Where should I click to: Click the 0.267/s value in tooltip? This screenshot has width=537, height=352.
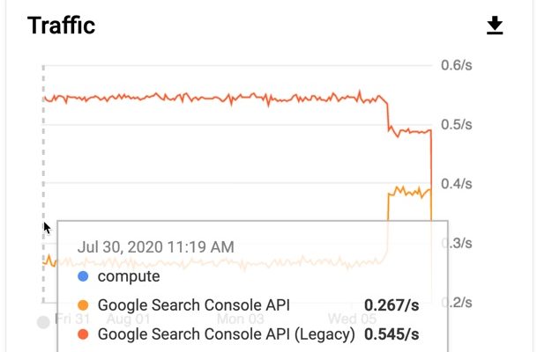pyautogui.click(x=392, y=305)
